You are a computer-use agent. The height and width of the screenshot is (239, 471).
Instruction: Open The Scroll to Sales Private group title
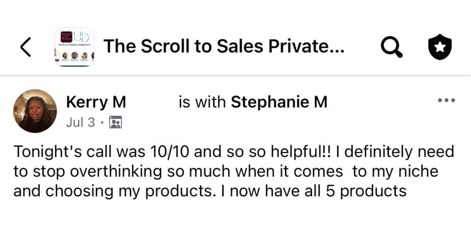(224, 47)
